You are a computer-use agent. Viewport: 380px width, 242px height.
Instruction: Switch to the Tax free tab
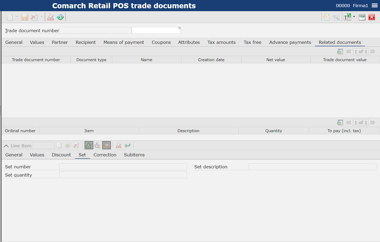252,42
